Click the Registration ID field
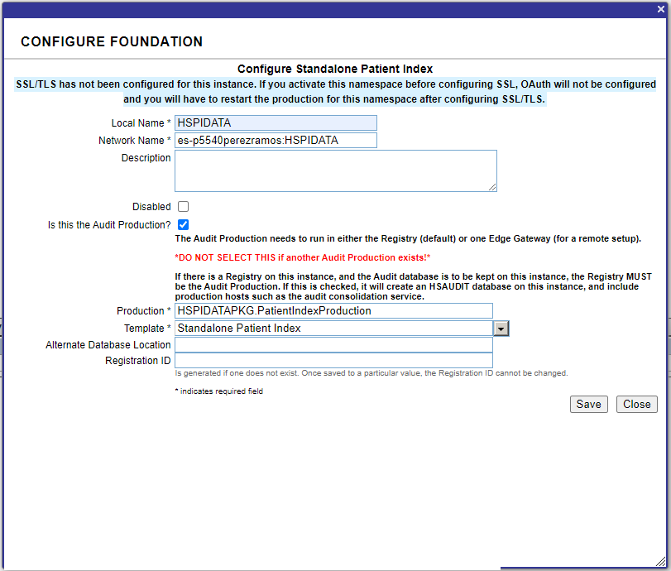The height and width of the screenshot is (571, 671). pos(333,361)
